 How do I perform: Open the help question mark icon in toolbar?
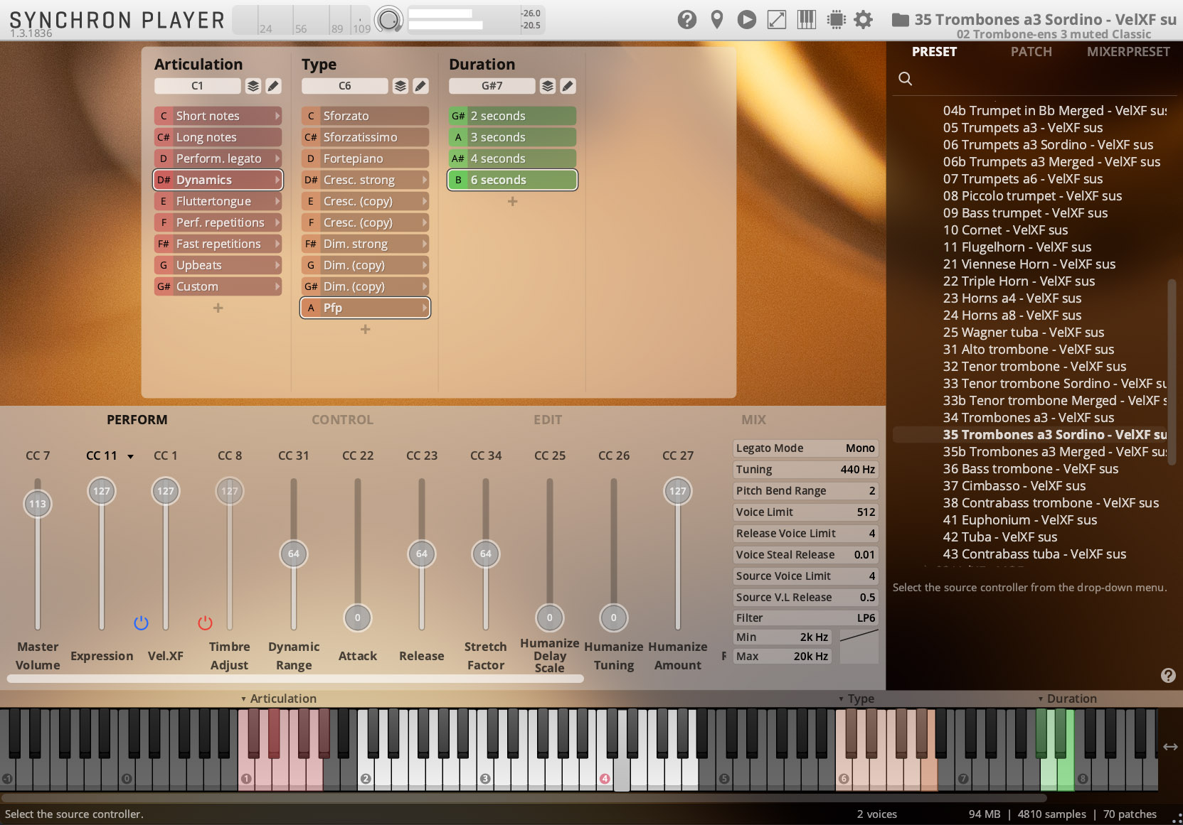point(686,20)
